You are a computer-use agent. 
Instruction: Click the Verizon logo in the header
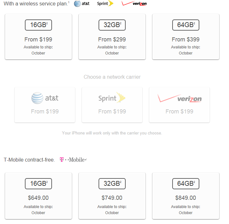tap(134, 3)
